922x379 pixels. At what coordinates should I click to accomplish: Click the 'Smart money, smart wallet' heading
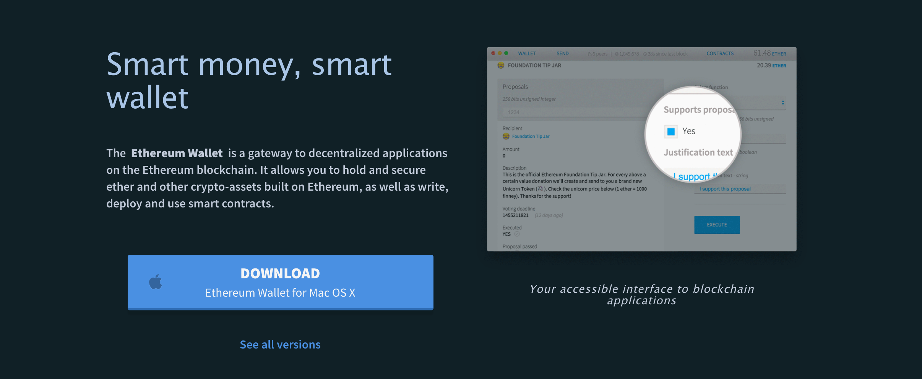[249, 80]
